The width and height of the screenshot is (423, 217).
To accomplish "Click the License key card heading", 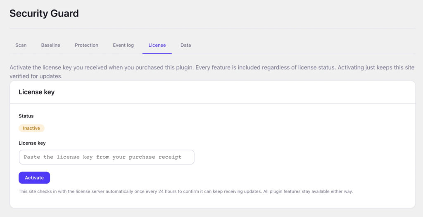I will [37, 92].
